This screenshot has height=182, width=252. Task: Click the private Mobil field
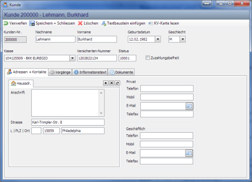167,97
